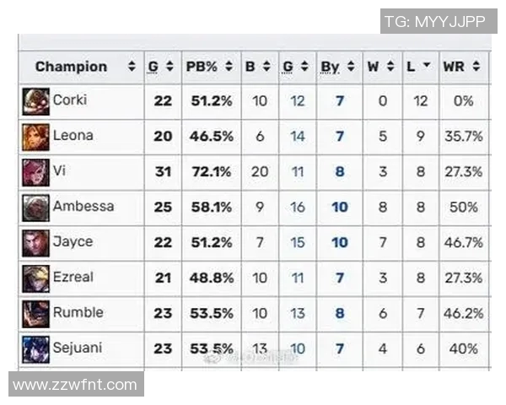
Task: Click Corki's champion portrait icon
Action: 35,101
